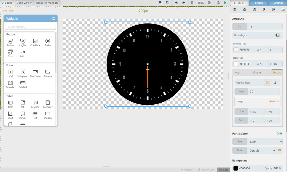Open the Events tab

tap(259, 3)
